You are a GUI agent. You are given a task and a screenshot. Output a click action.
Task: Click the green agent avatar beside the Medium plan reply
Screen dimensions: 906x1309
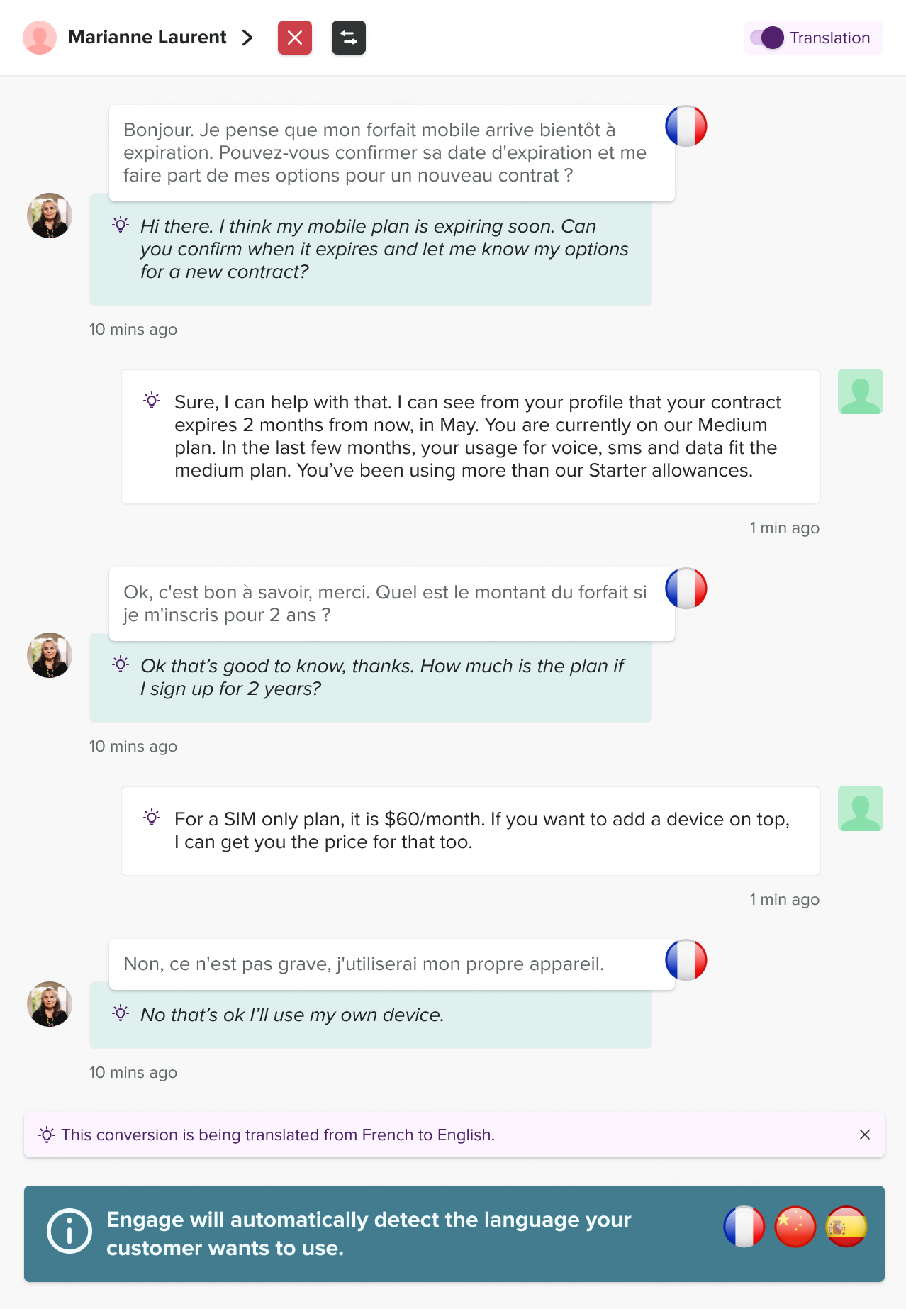click(860, 391)
